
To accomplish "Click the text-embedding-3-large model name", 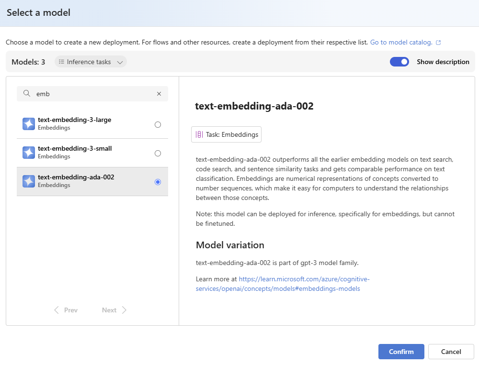I will coord(75,120).
